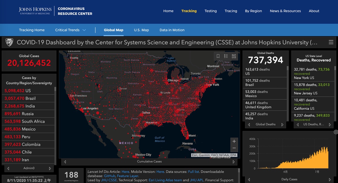Screen dimensions: 338x183
Task: Select Chile row with 375,044 cases
Action: click(28, 152)
